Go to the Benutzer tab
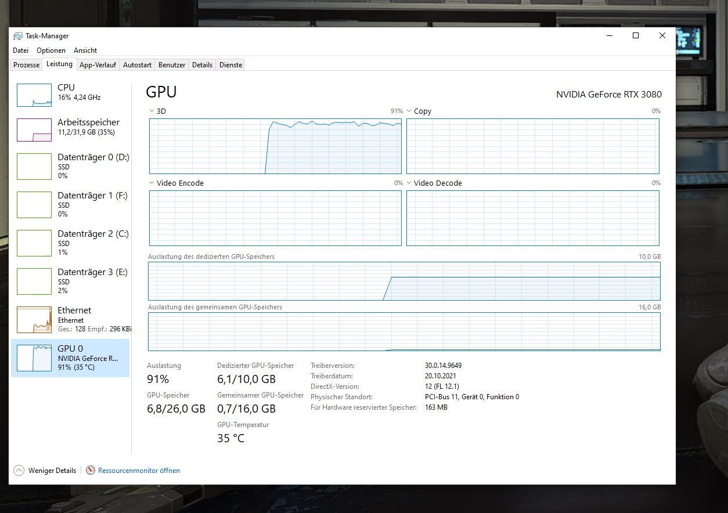The image size is (728, 513). [x=172, y=65]
